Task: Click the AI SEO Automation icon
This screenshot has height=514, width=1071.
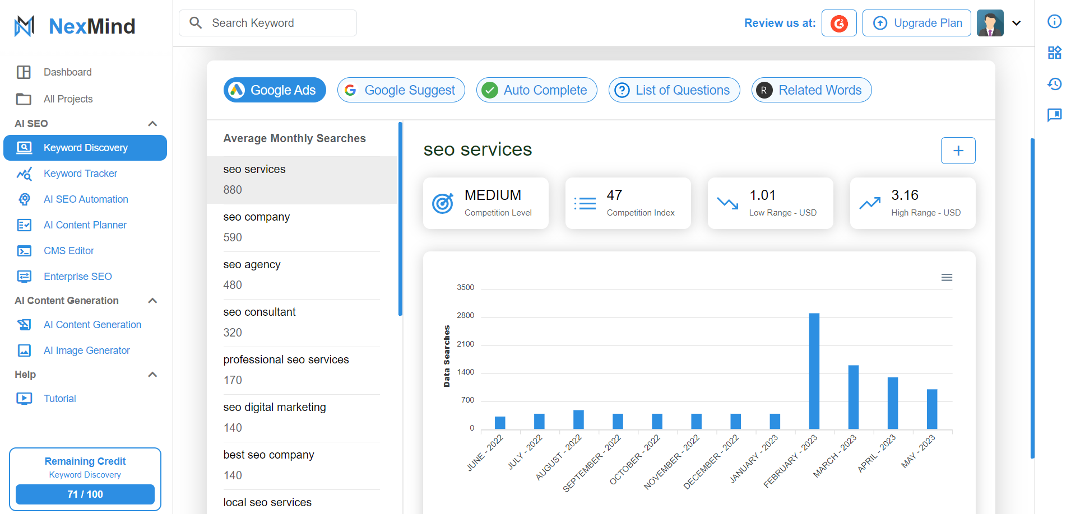Action: point(24,199)
